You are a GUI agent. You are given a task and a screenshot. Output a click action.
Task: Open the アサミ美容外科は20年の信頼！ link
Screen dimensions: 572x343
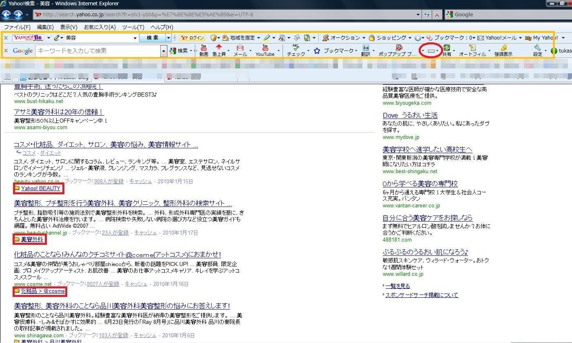click(59, 112)
